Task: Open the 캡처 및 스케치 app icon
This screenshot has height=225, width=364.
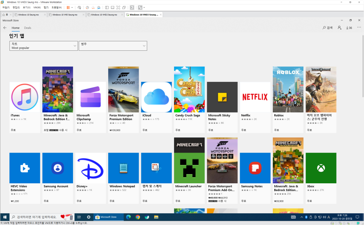Action: coord(156,168)
